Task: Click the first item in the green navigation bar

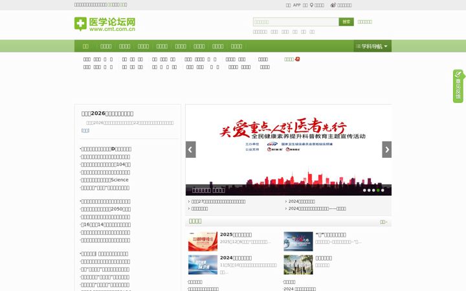Action: [x=85, y=47]
